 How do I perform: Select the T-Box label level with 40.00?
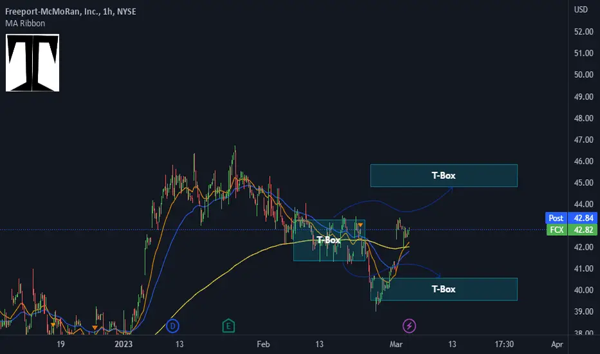(x=444, y=289)
